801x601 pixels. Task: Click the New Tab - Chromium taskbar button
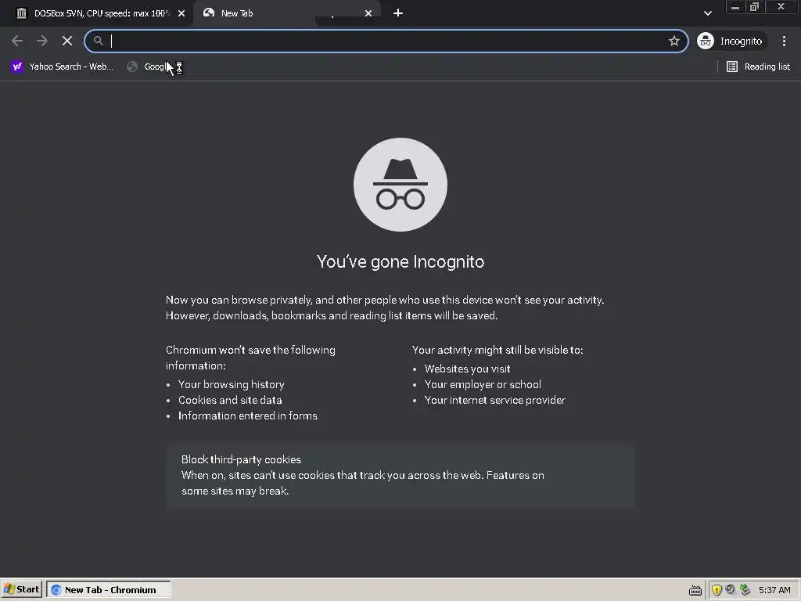pyautogui.click(x=109, y=590)
